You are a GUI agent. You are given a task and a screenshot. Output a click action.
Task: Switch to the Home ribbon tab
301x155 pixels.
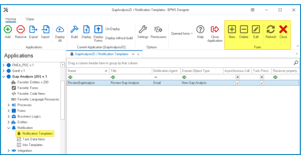coord(11,19)
